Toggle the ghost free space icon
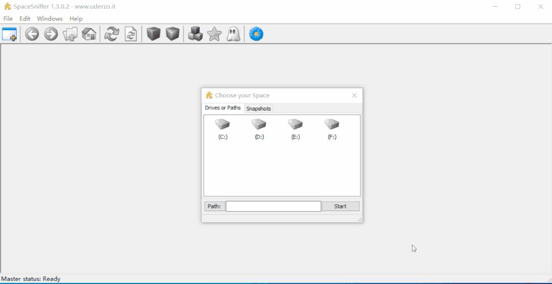 (233, 34)
